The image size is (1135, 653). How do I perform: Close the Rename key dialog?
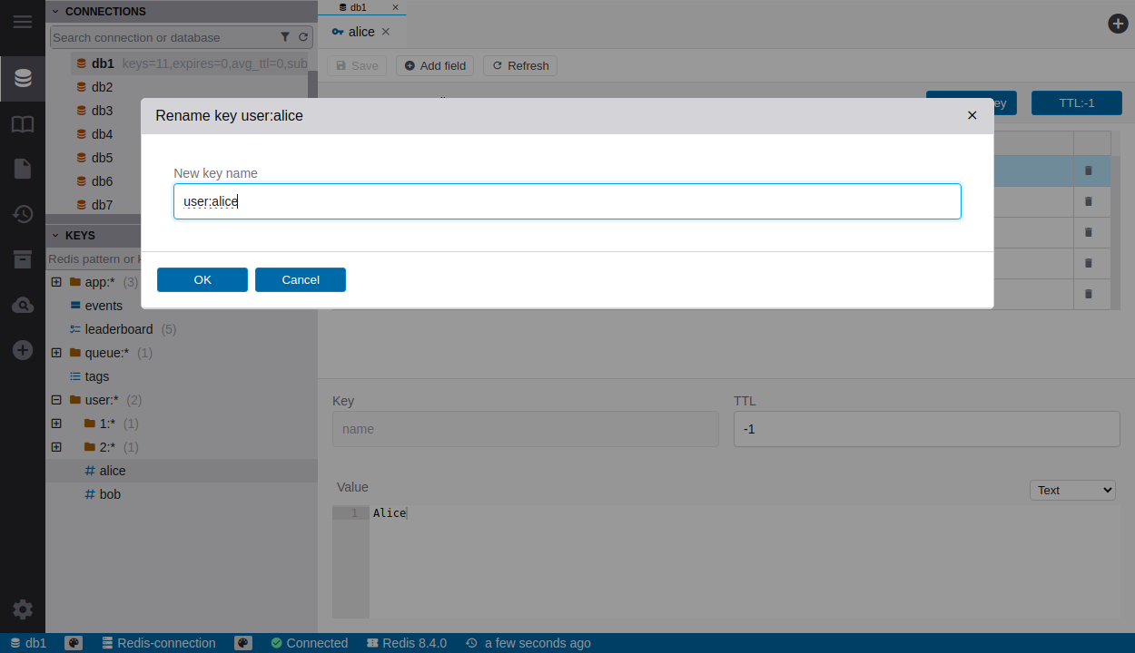[972, 115]
